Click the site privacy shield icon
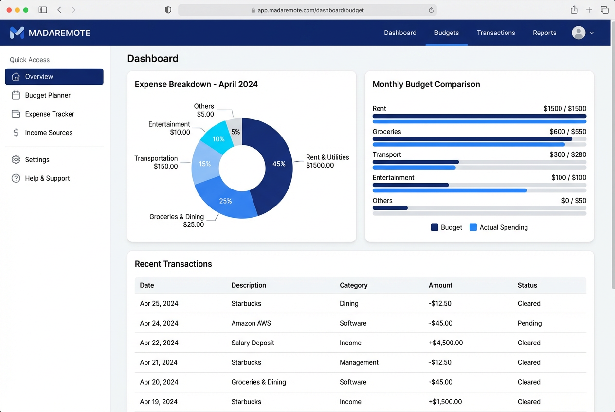 (x=168, y=9)
